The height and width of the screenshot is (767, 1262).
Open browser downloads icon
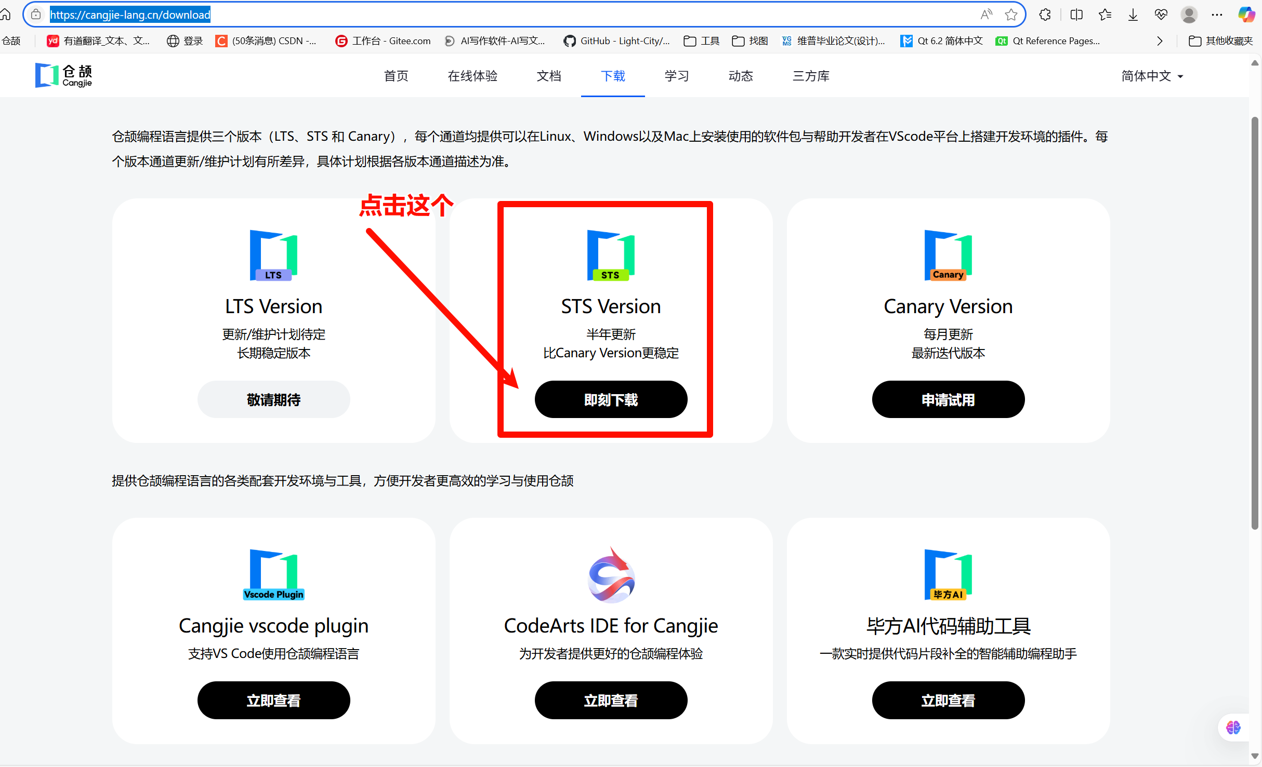(1133, 15)
